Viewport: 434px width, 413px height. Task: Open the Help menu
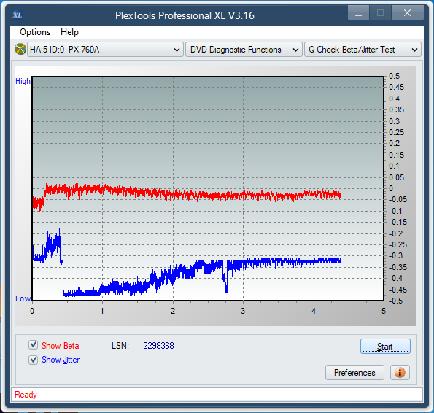[69, 32]
